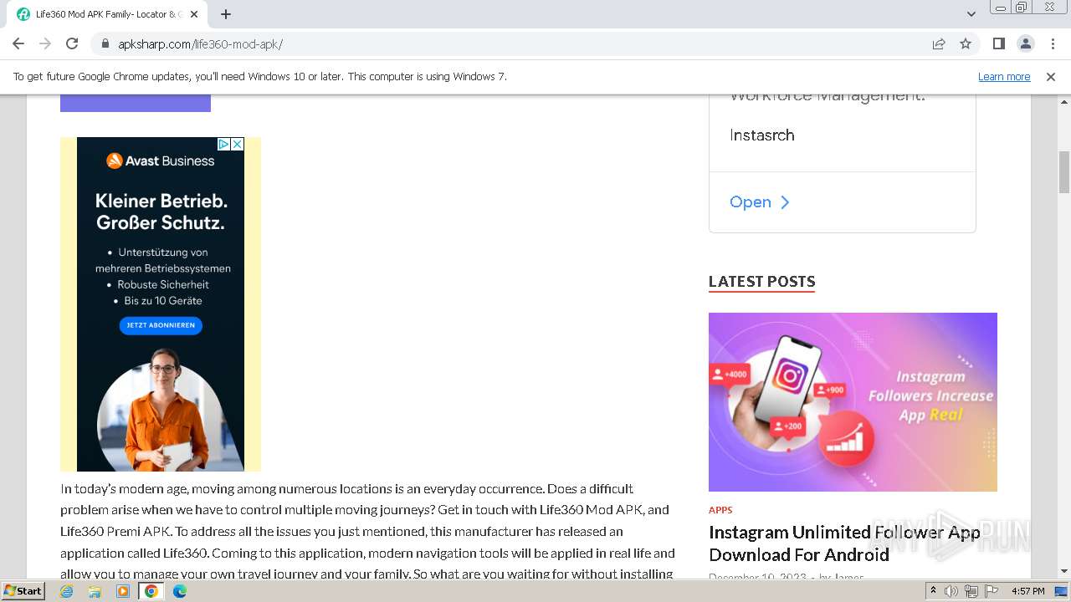Share this page icon
The height and width of the screenshot is (602, 1071).
point(939,43)
